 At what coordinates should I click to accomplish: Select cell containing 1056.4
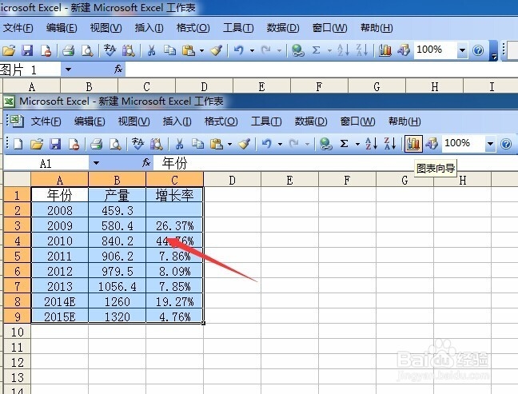[117, 286]
